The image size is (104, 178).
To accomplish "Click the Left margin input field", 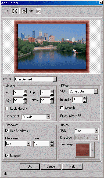I will 18,92.
